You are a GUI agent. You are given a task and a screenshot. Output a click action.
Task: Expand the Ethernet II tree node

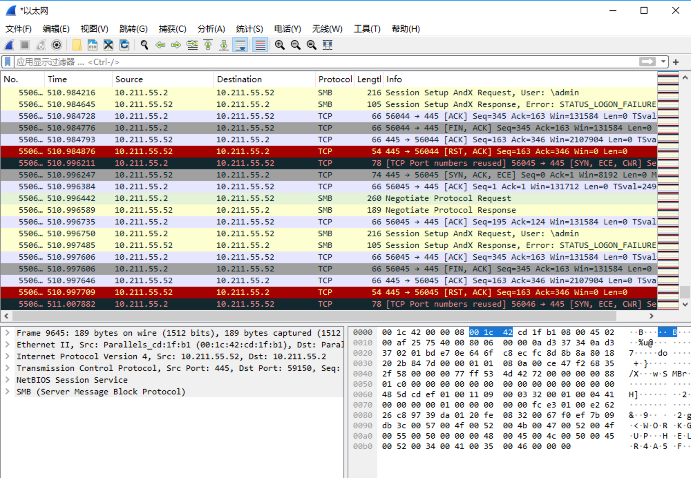click(x=7, y=345)
